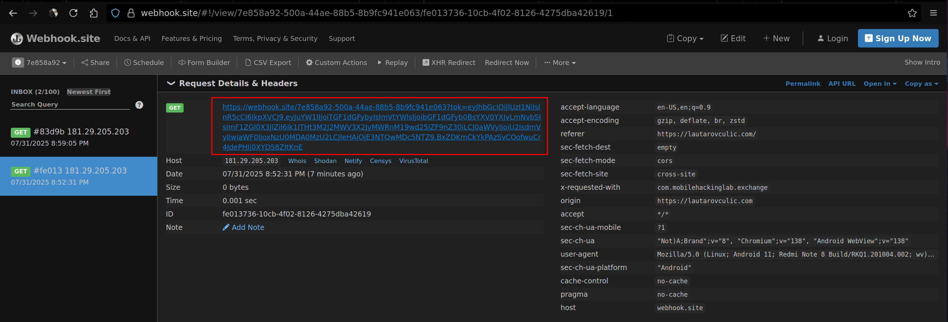Select request #fe013 in inbox
The height and width of the screenshot is (322, 948).
tap(79, 176)
